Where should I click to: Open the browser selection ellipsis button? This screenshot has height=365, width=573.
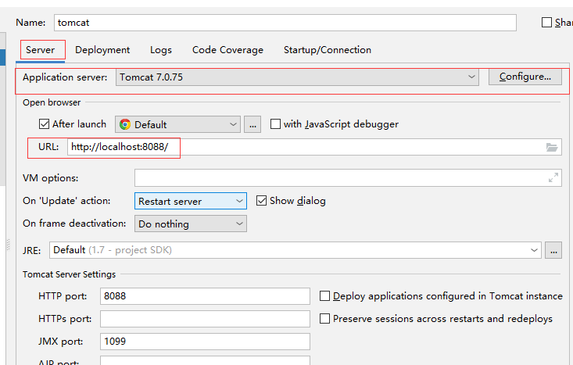tap(252, 124)
